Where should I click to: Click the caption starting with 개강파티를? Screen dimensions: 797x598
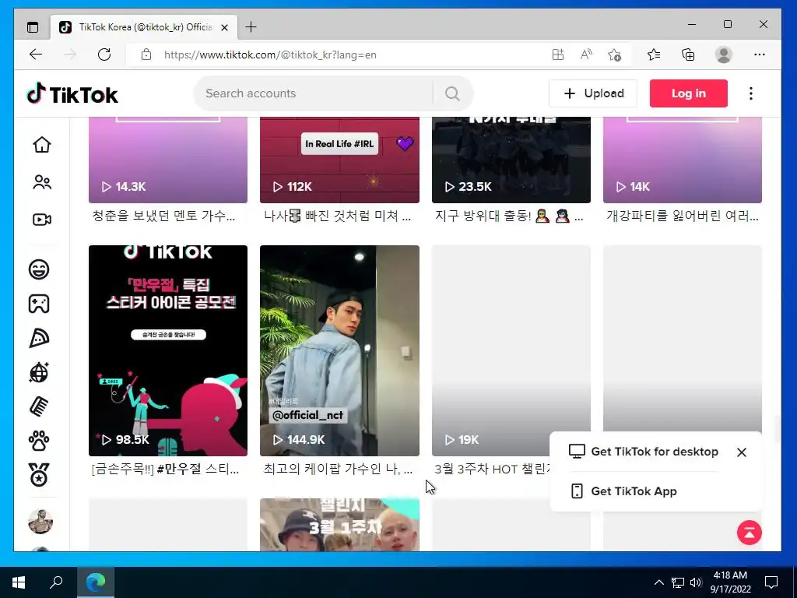pos(682,216)
